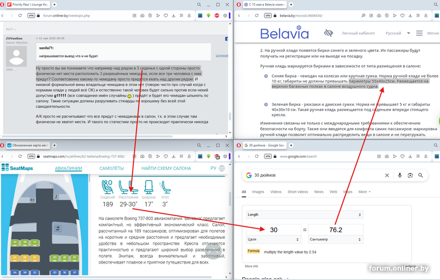Open ZVVonline user avatar
The height and width of the screenshot is (280, 440).
point(16,57)
